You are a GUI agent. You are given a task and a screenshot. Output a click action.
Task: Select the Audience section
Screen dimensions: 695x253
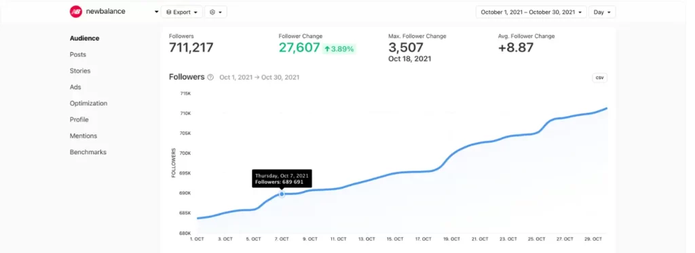84,39
